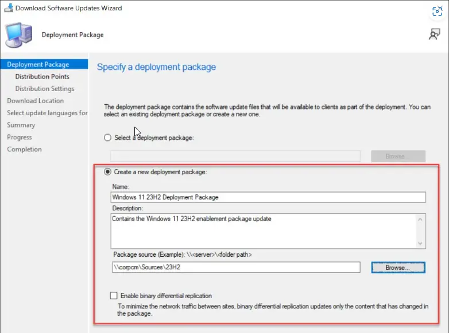
Task: Click the wizard download icon in title bar
Action: pos(9,8)
